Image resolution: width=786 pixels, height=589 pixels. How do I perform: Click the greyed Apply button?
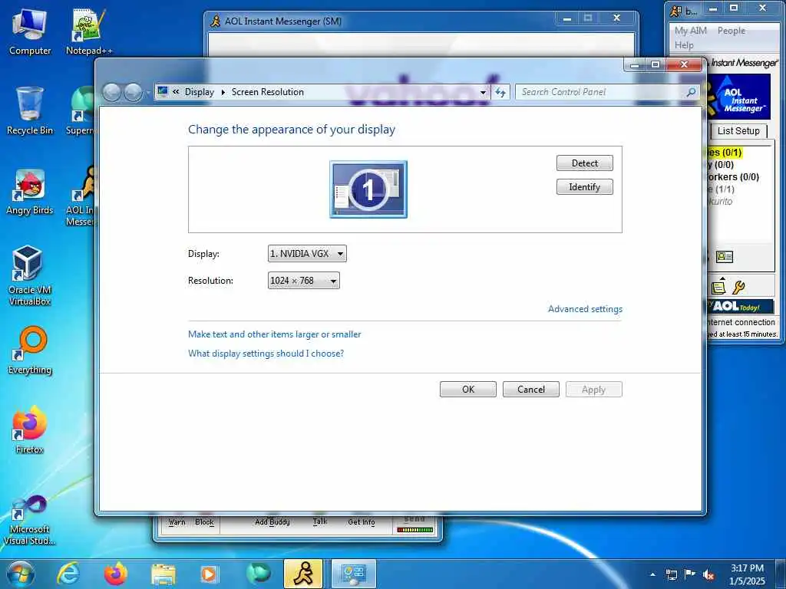coord(593,389)
